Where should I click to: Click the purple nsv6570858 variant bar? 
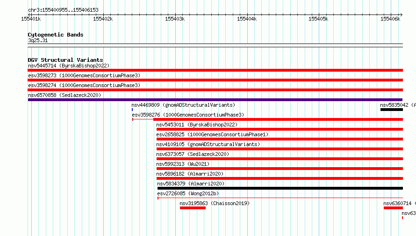click(215, 100)
